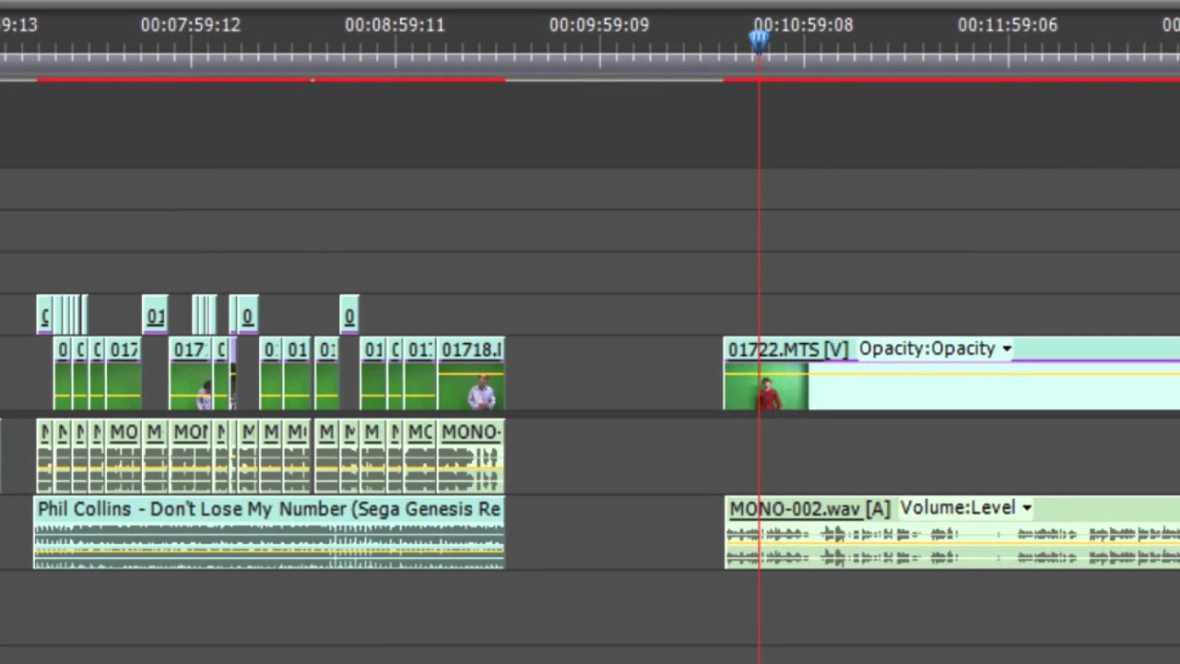Screen dimensions: 1180x664
Task: Click the red render bar above the 01722.MTS clip
Action: click(951, 80)
